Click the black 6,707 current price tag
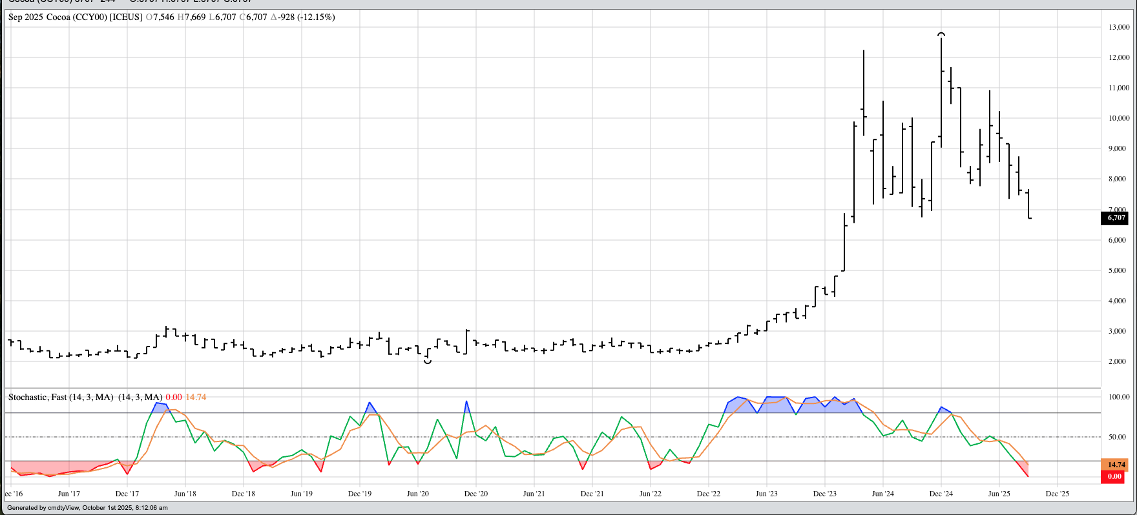1137x515 pixels. click(1115, 218)
